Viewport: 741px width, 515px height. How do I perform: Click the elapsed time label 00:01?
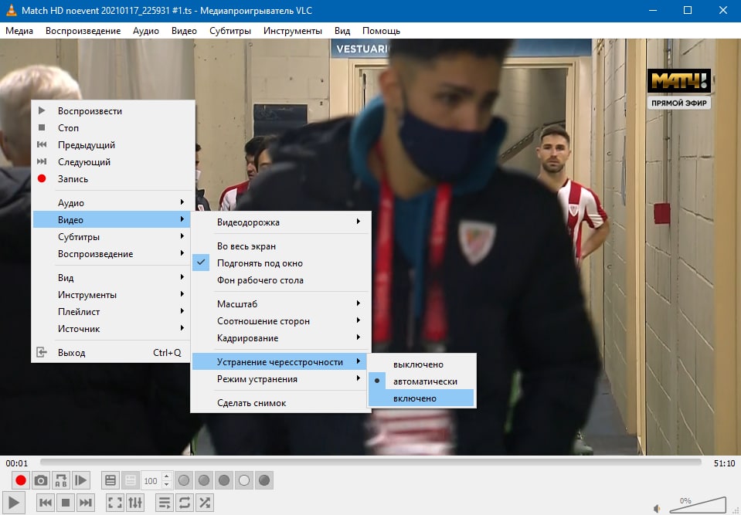16,463
